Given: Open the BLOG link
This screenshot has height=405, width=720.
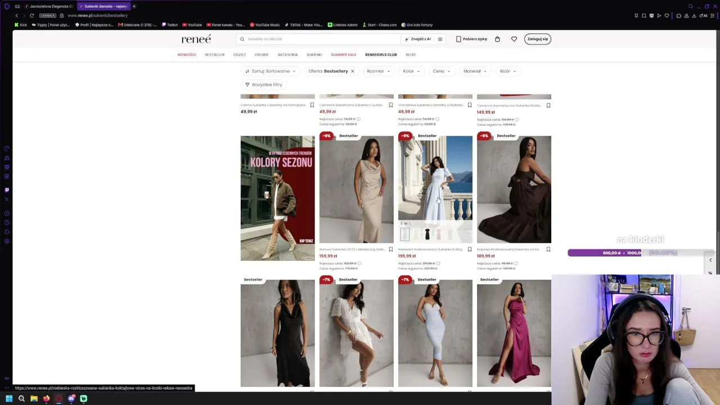Looking at the screenshot, I should click(x=411, y=55).
